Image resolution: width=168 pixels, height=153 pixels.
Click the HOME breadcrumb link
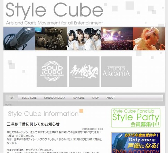(8, 105)
